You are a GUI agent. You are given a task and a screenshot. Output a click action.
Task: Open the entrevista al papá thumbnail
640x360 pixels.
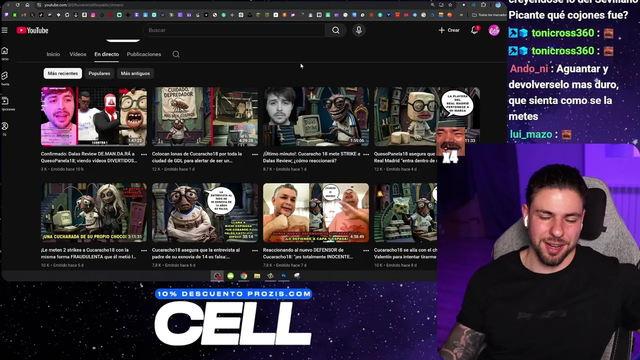point(205,212)
